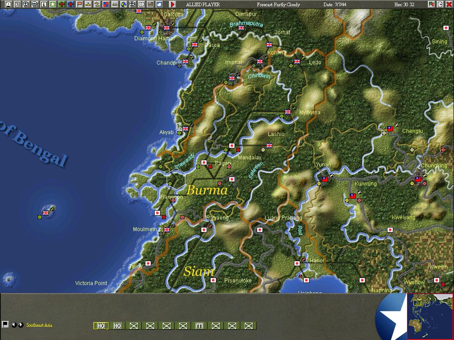The width and height of the screenshot is (454, 340).
Task: Click the next right arrow by Southeast Asia
Action: click(x=21, y=325)
